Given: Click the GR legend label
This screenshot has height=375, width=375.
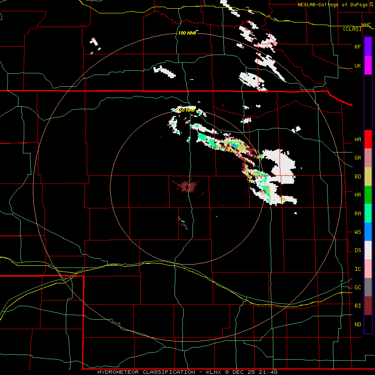Looking at the screenshot, I should pyautogui.click(x=357, y=158).
